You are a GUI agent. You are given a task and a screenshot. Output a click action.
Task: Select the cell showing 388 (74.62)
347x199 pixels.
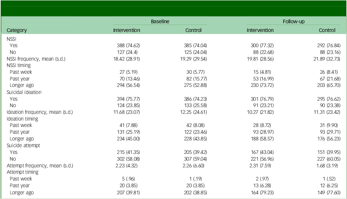click(x=126, y=45)
